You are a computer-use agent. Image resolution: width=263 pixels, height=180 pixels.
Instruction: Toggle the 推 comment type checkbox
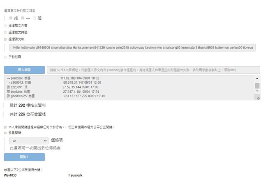pos(11,18)
